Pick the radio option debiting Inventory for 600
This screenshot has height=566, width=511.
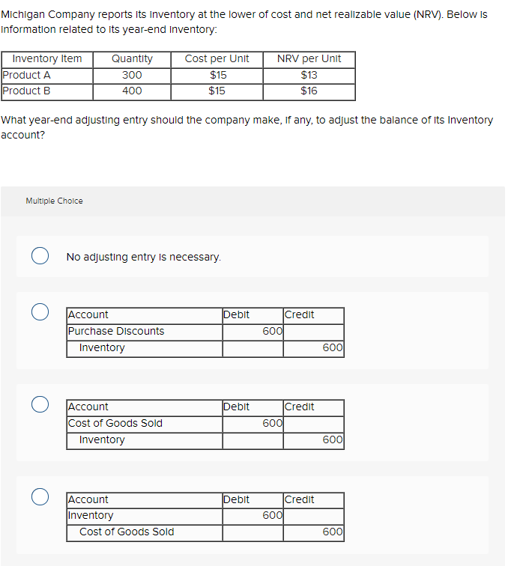[x=40, y=496]
